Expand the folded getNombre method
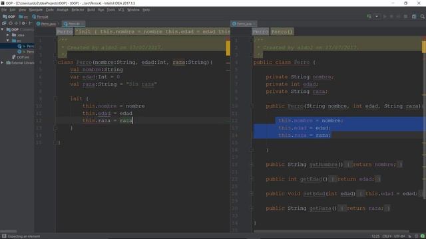The width and height of the screenshot is (426, 239). [252, 165]
